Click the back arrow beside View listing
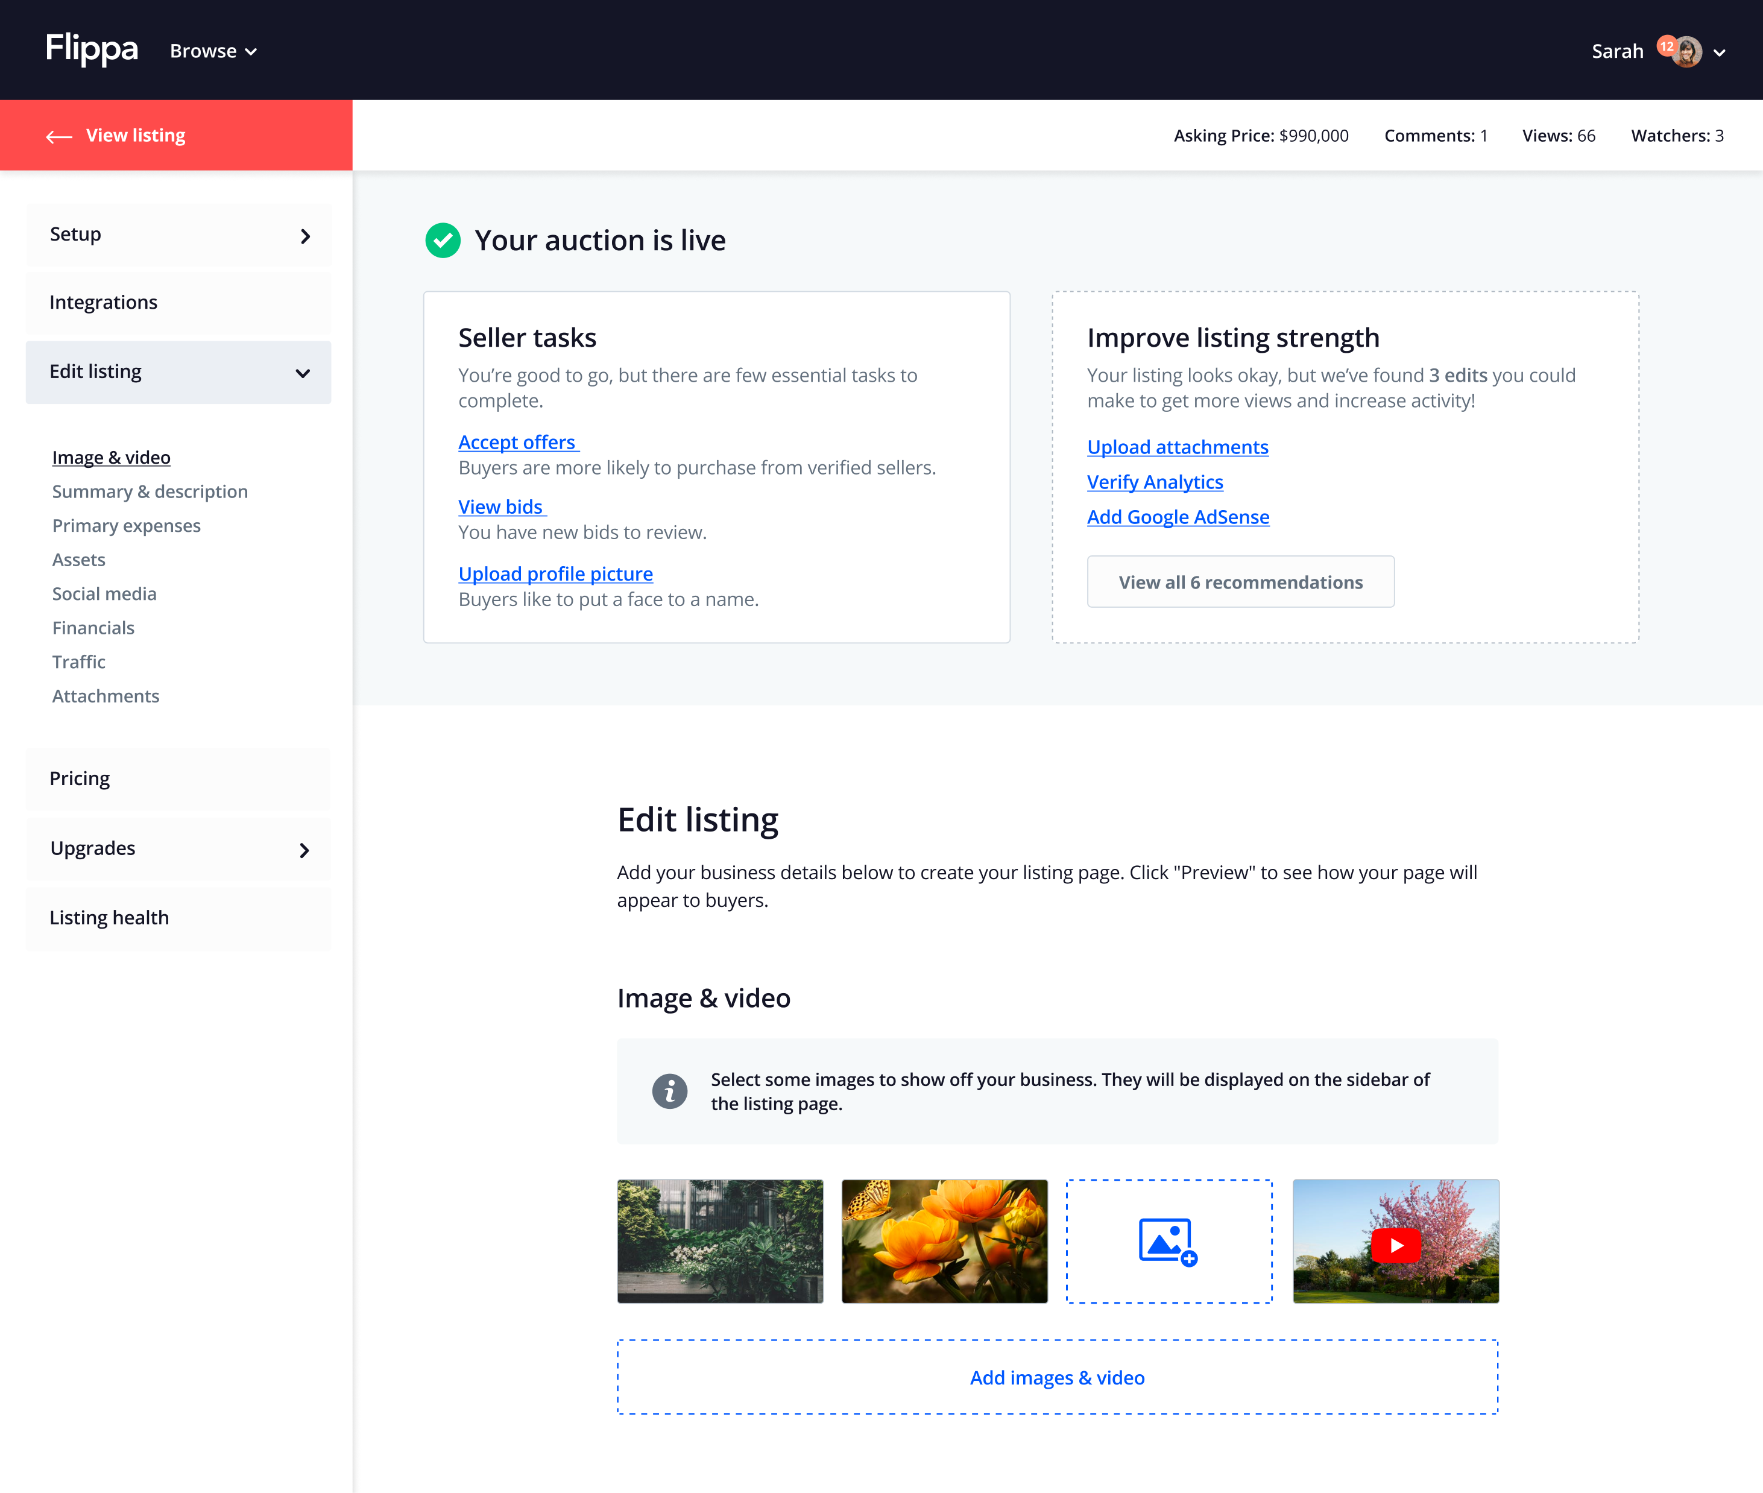The height and width of the screenshot is (1493, 1763). tap(58, 136)
